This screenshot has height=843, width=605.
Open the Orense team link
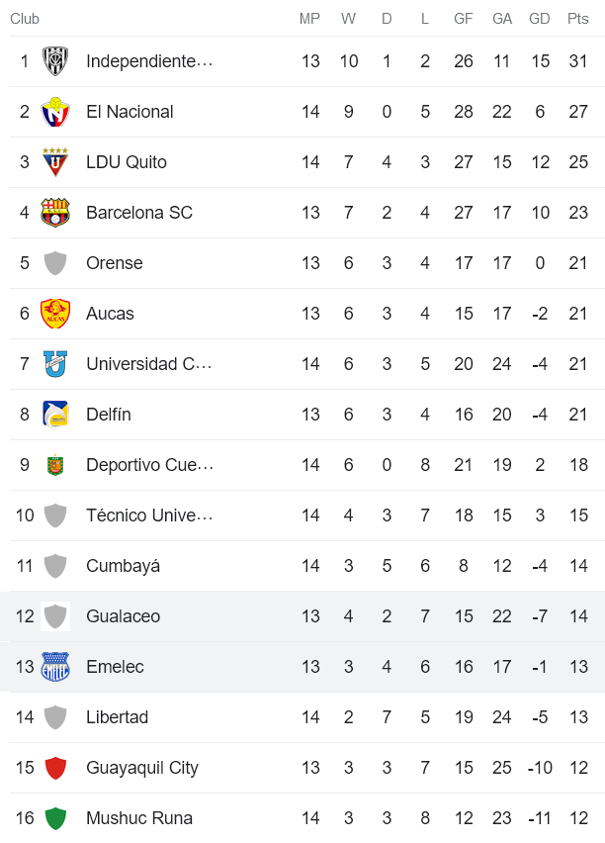tap(115, 263)
